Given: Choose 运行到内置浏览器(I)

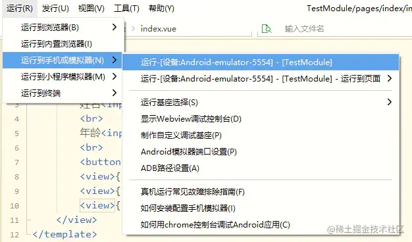Looking at the screenshot, I should pyautogui.click(x=63, y=44).
